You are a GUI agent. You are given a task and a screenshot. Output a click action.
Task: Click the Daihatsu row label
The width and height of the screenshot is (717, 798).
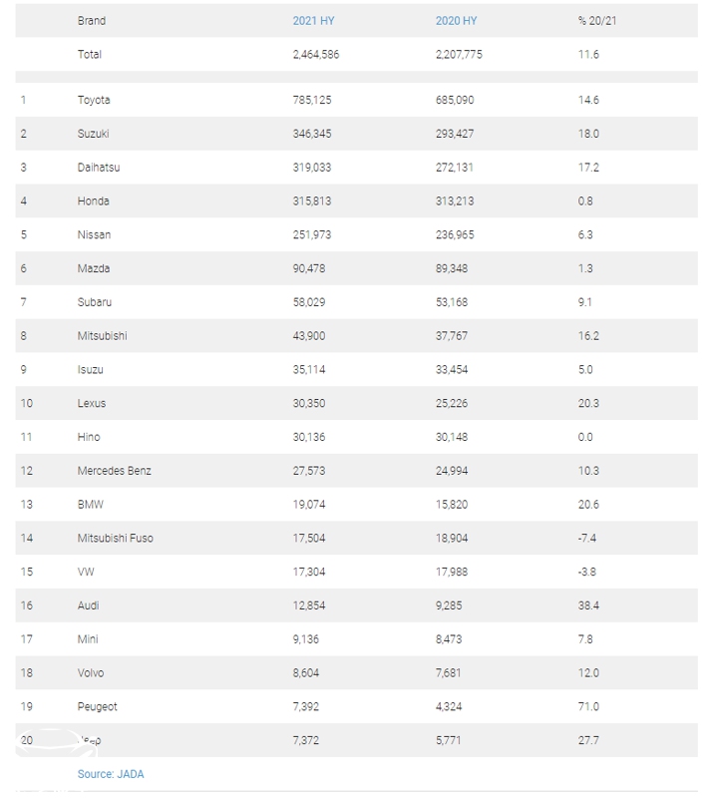(x=99, y=168)
